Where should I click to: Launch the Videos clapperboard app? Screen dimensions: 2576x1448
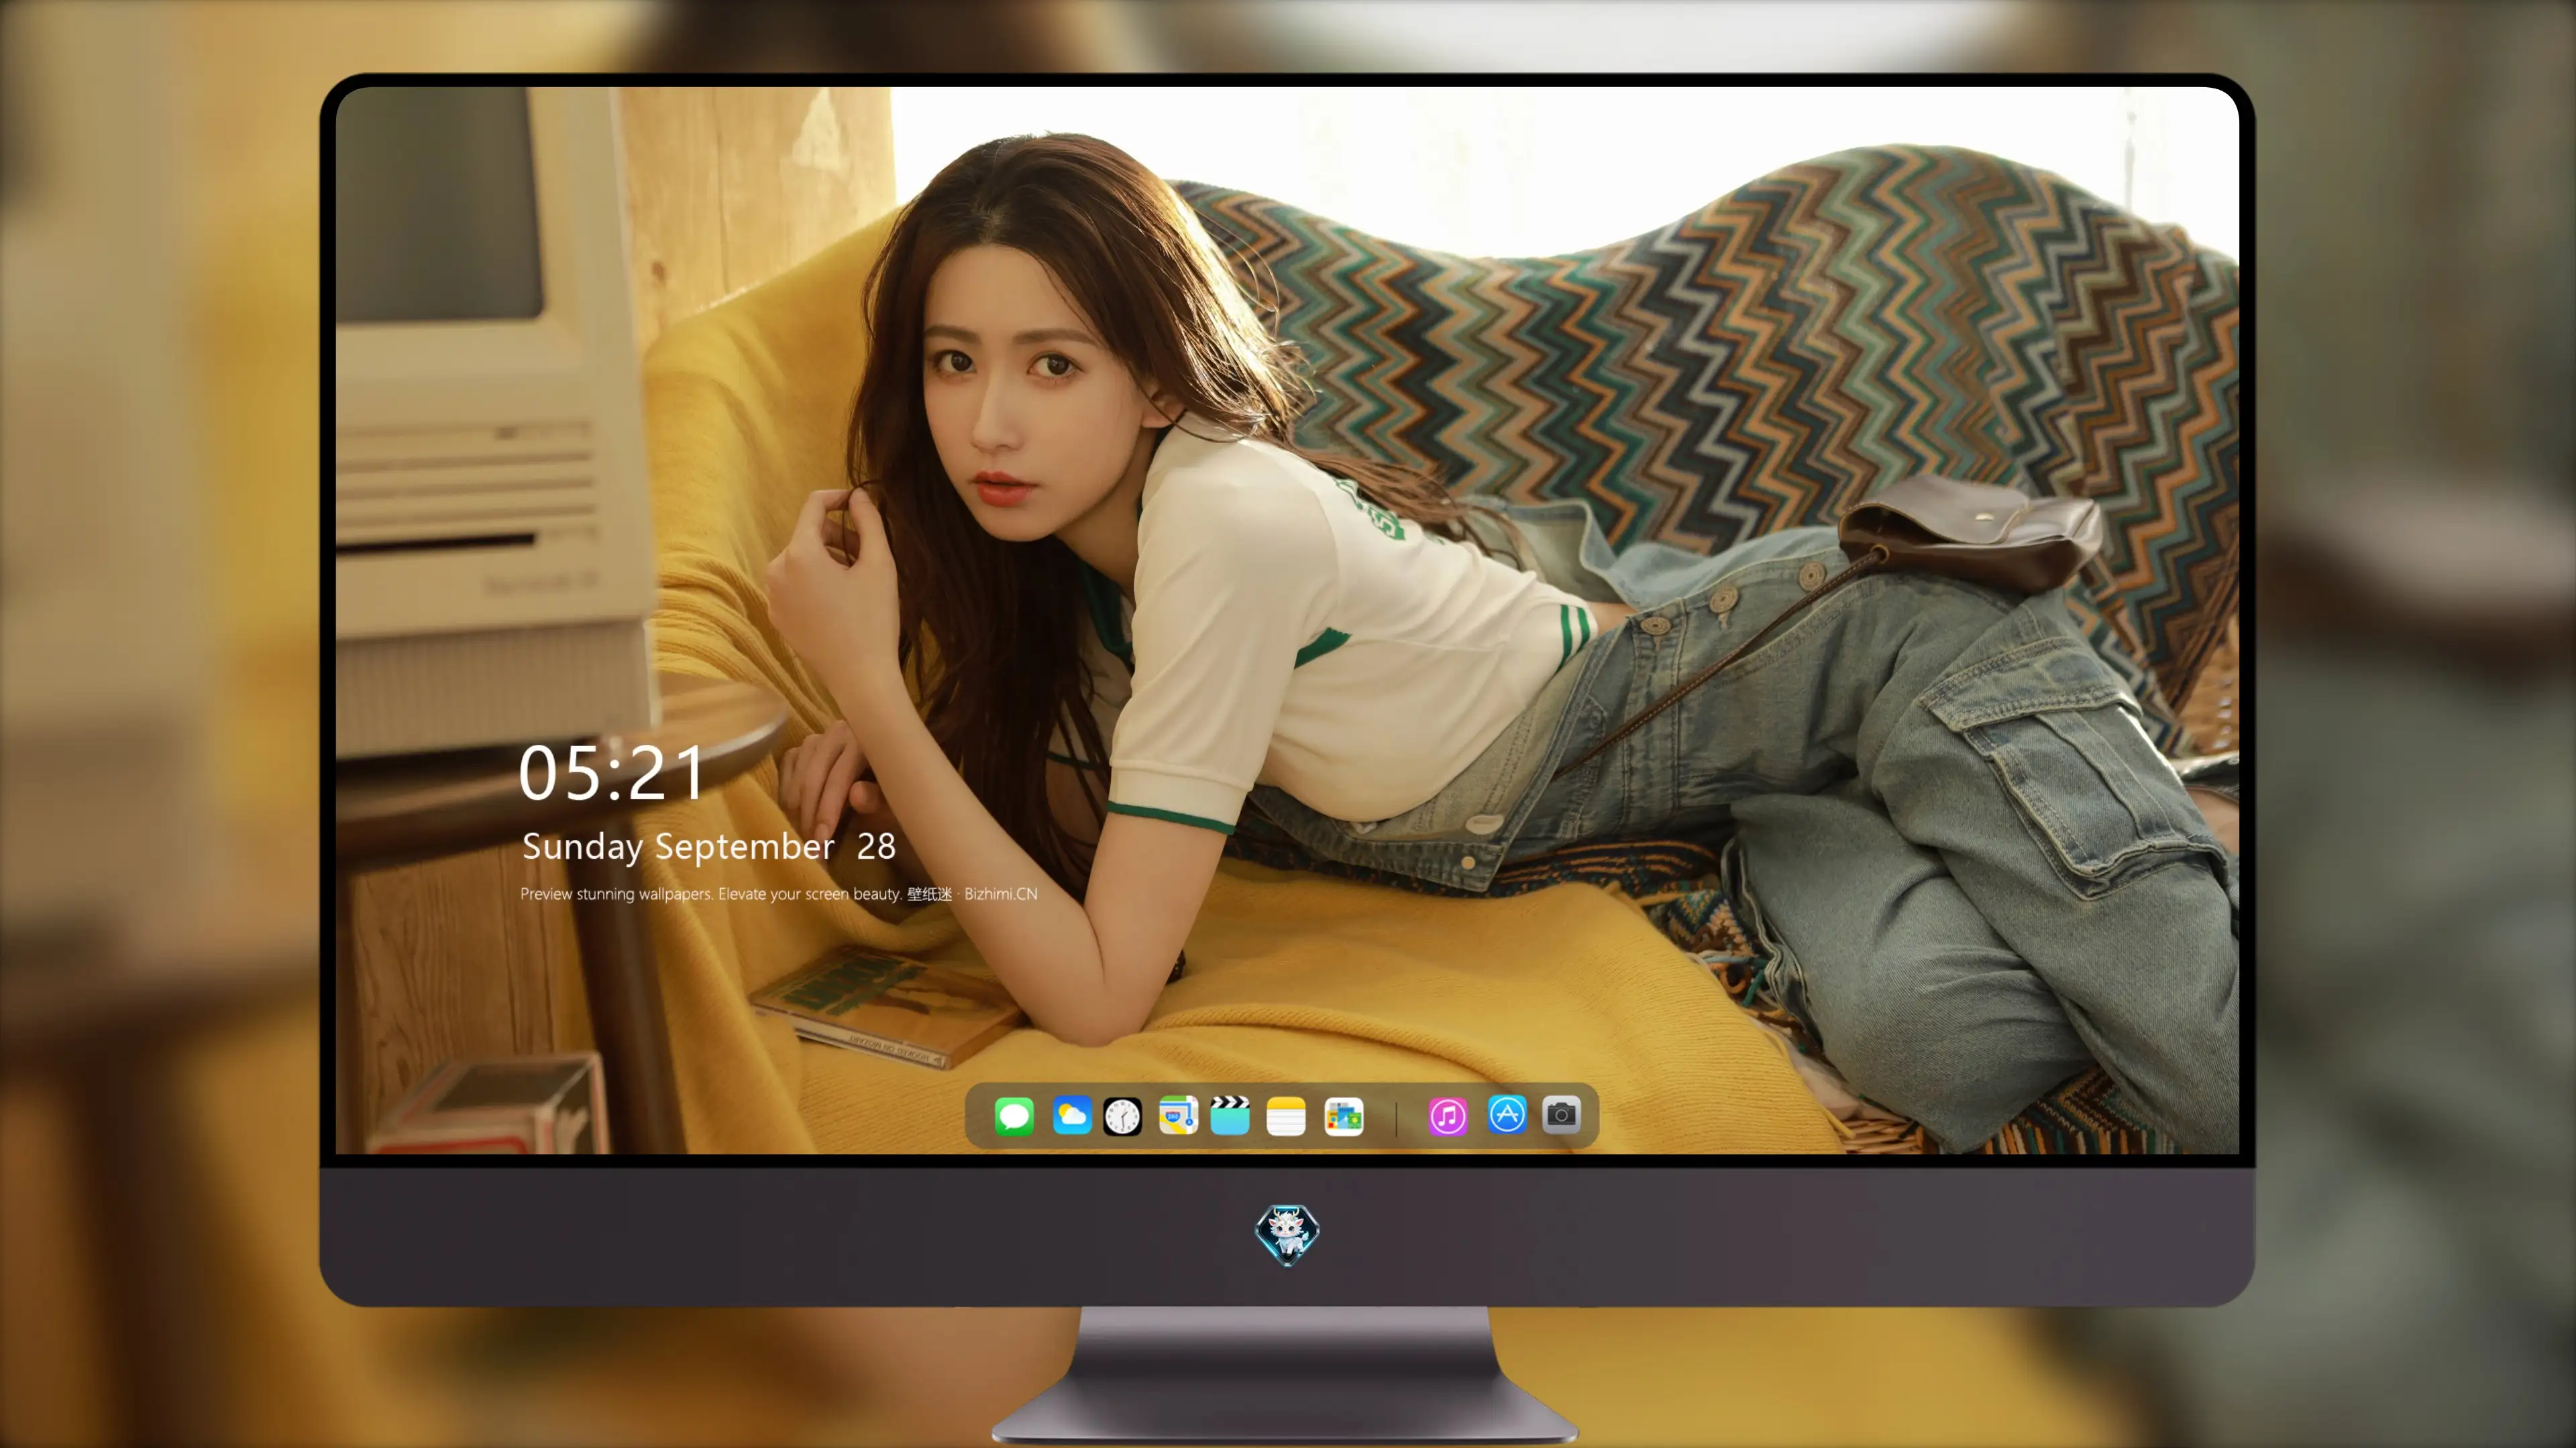tap(1230, 1115)
